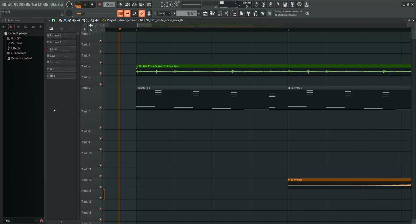Toggle loop recording icon

149,5
